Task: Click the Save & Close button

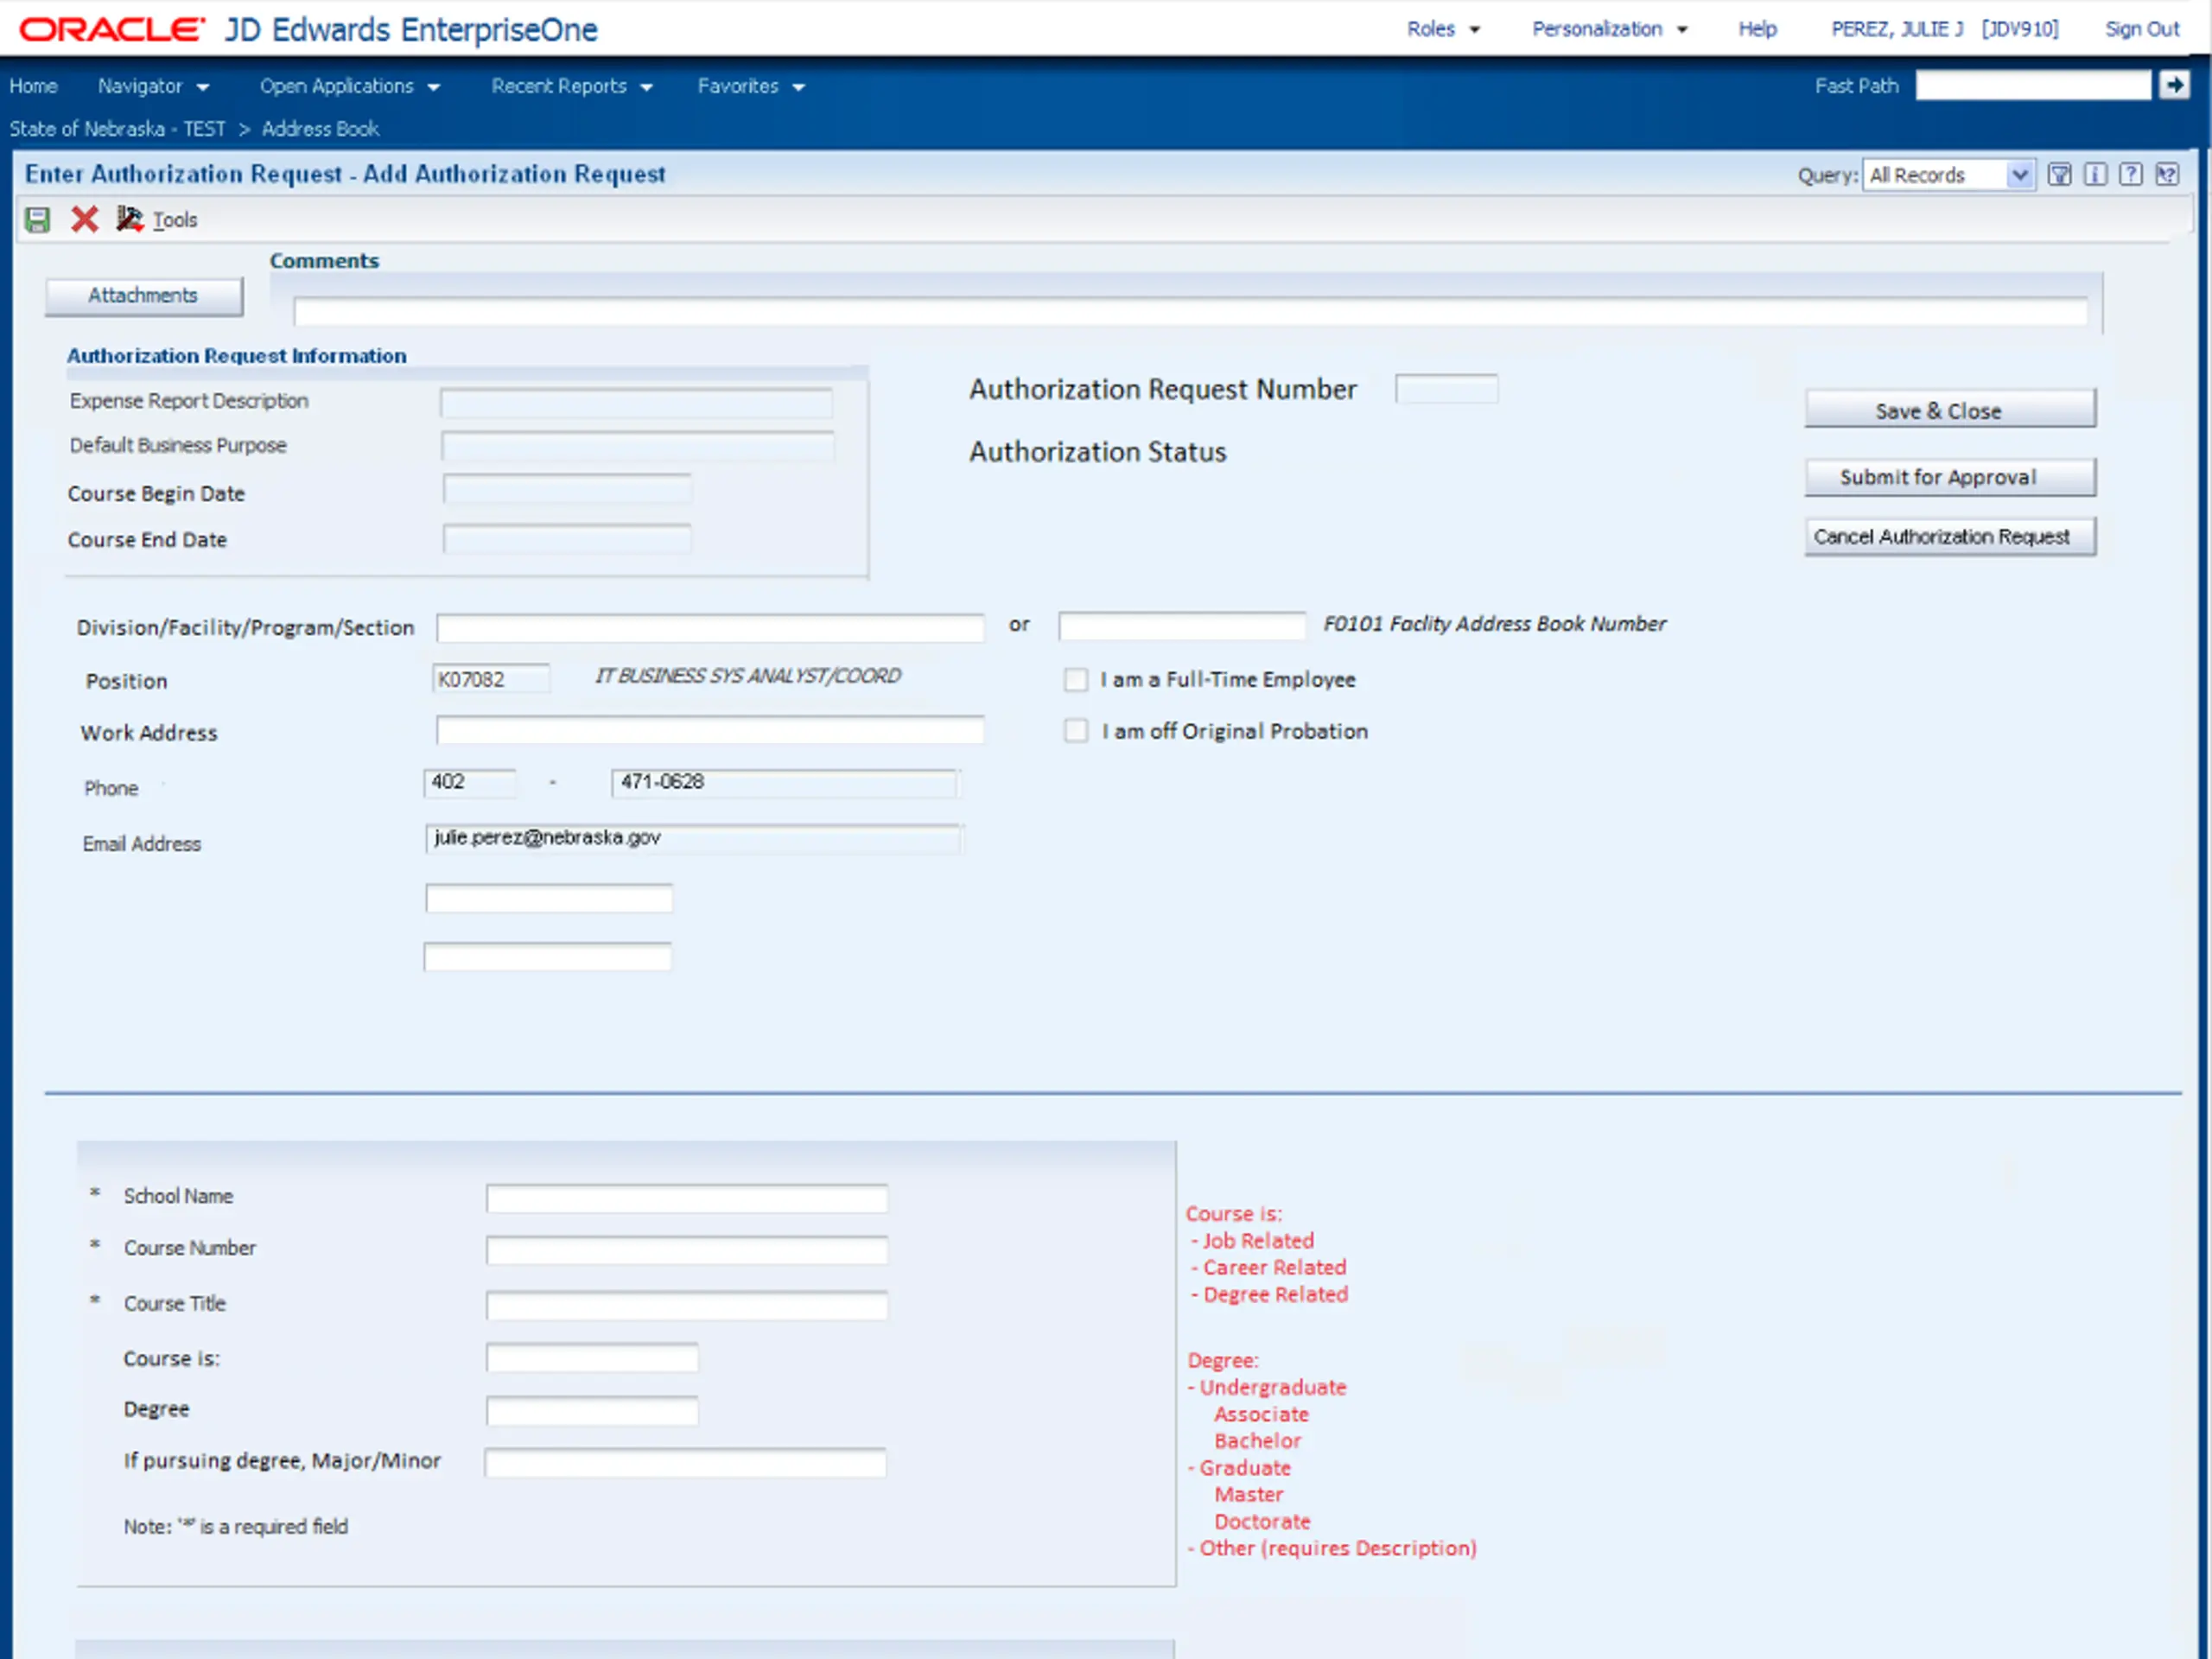Action: [x=1950, y=409]
